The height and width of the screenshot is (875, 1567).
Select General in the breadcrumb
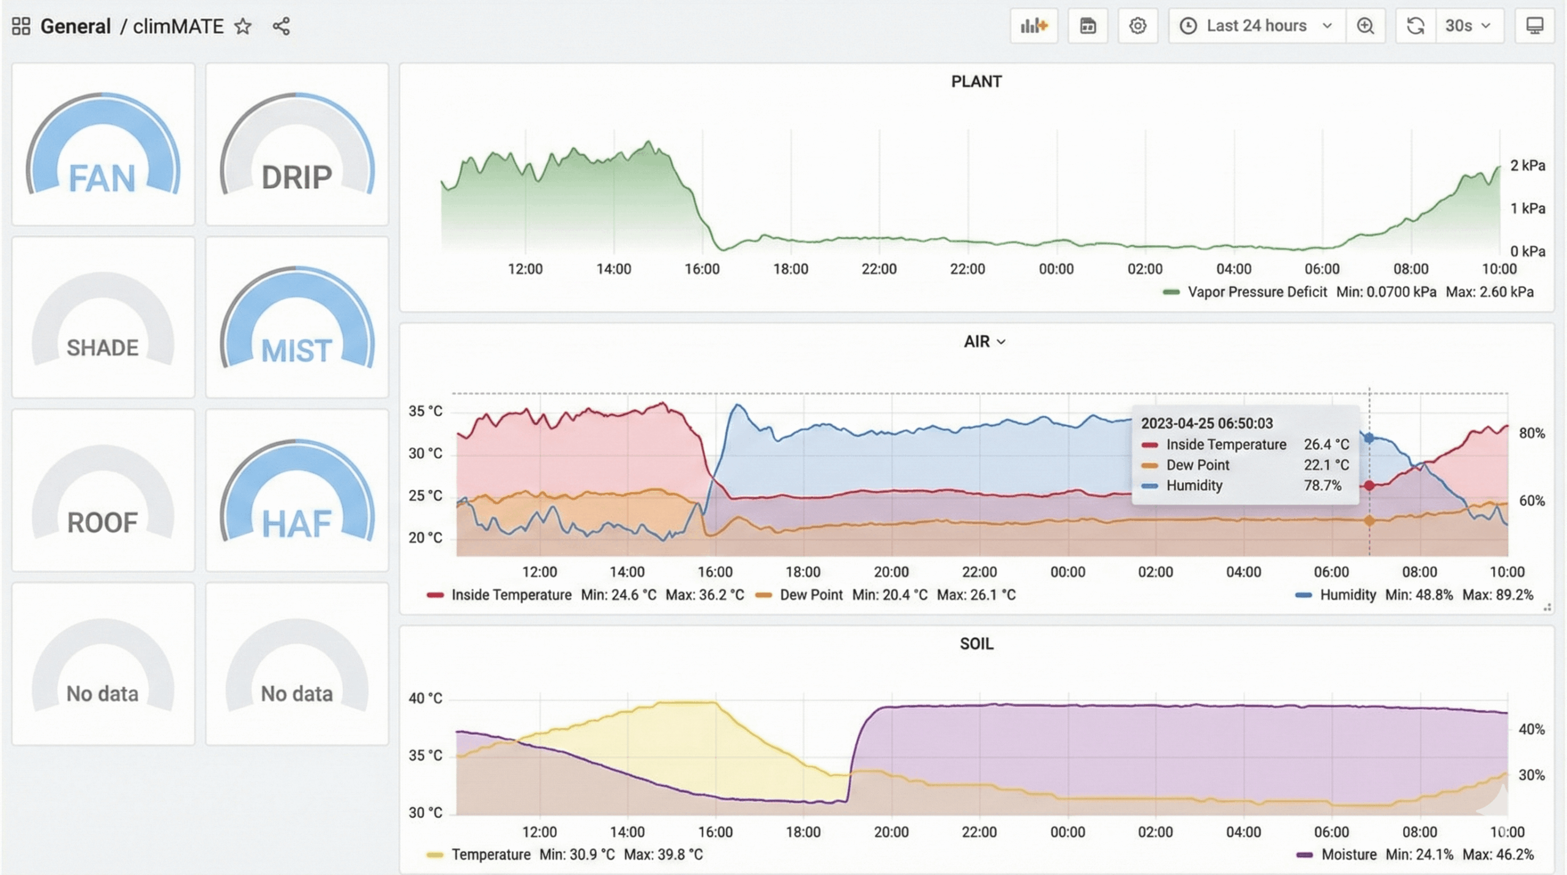pyautogui.click(x=75, y=26)
